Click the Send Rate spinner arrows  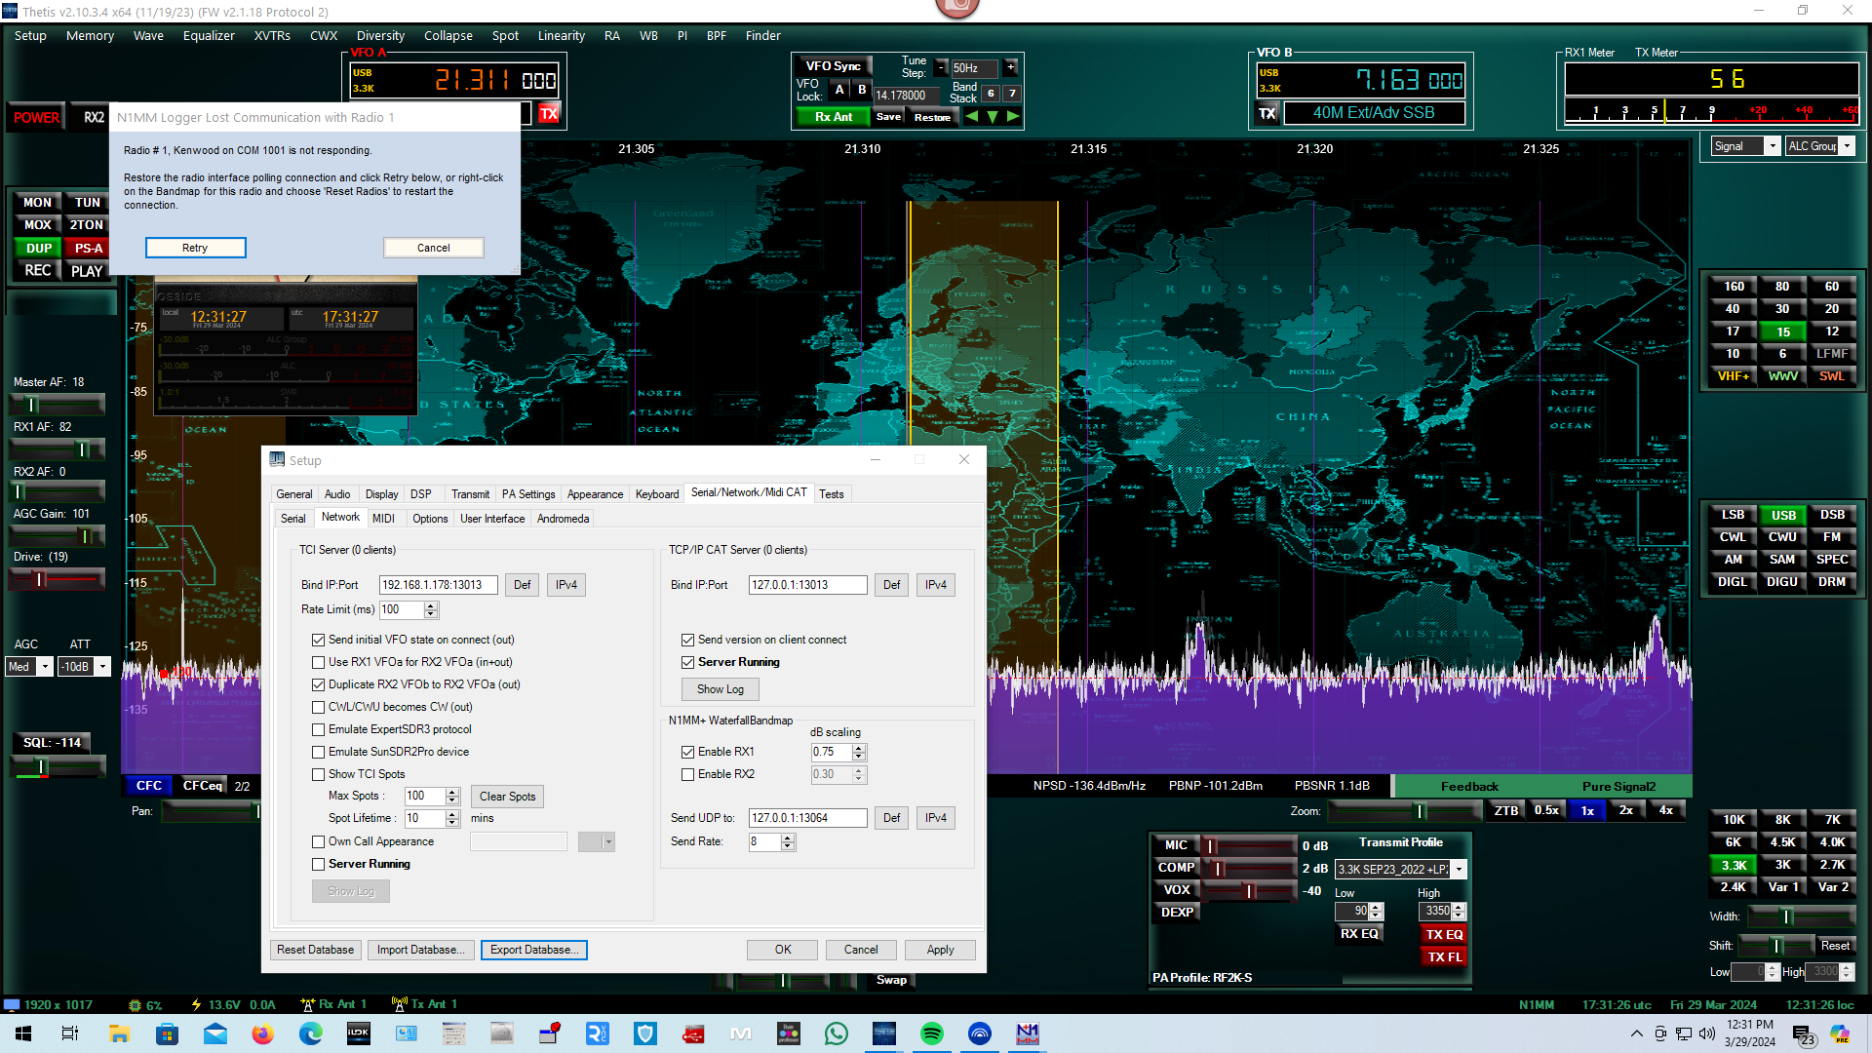(x=788, y=842)
